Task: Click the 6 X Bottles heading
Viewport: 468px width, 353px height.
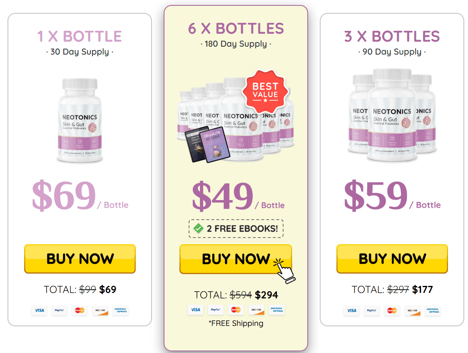Action: [236, 29]
